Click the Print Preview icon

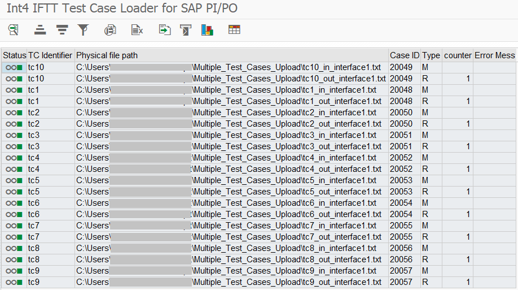coord(111,30)
